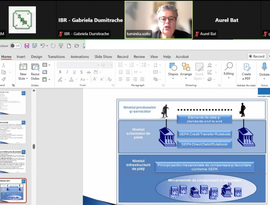The width and height of the screenshot is (270, 205).
Task: Select luminita.soitu video tile
Action: coord(159,20)
